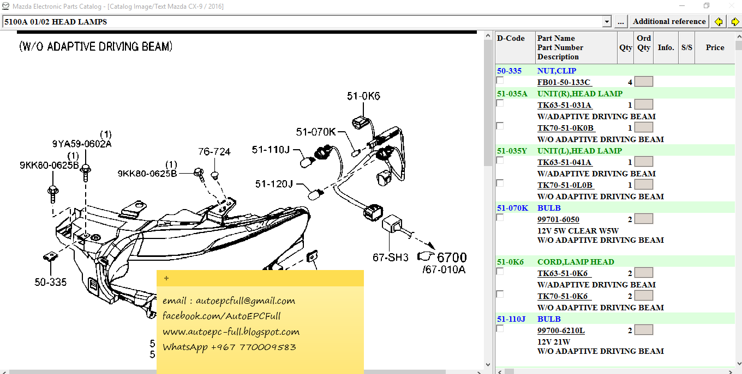Click the yellow left arrow navigation icon
Viewport: 742px width, 374px height.
719,22
